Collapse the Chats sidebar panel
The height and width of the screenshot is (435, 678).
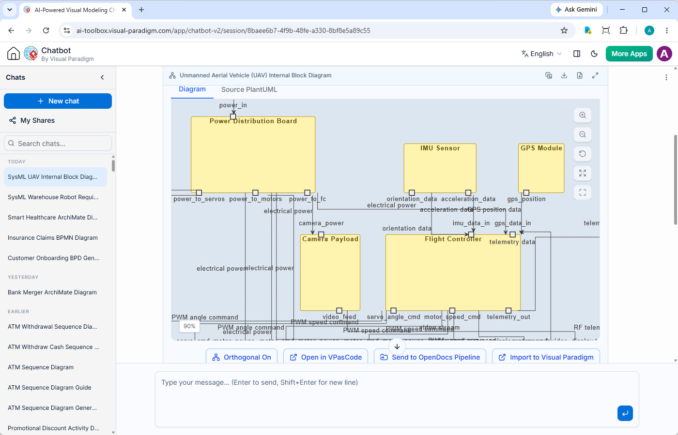click(102, 77)
